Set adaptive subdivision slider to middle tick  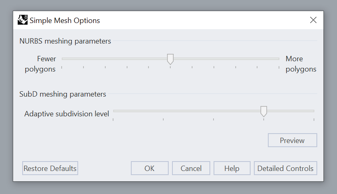tap(214, 111)
